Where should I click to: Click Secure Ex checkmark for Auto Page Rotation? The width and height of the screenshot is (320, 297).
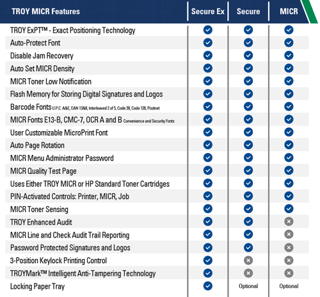tap(208, 145)
